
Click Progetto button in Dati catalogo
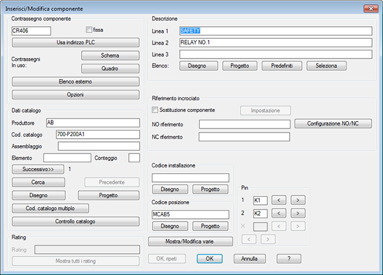point(109,195)
